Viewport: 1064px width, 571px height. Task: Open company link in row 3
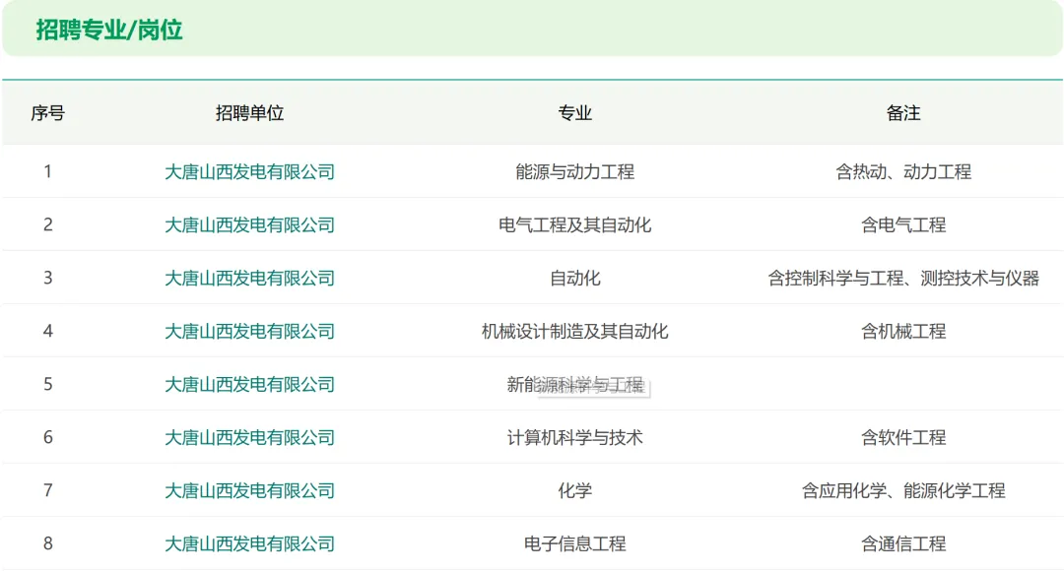[x=249, y=278]
